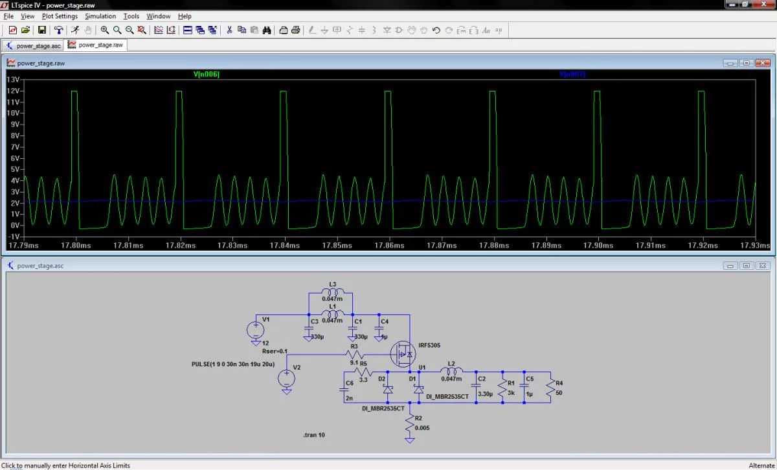Click the V(n006) green trace label
The image size is (777, 470).
tap(207, 75)
